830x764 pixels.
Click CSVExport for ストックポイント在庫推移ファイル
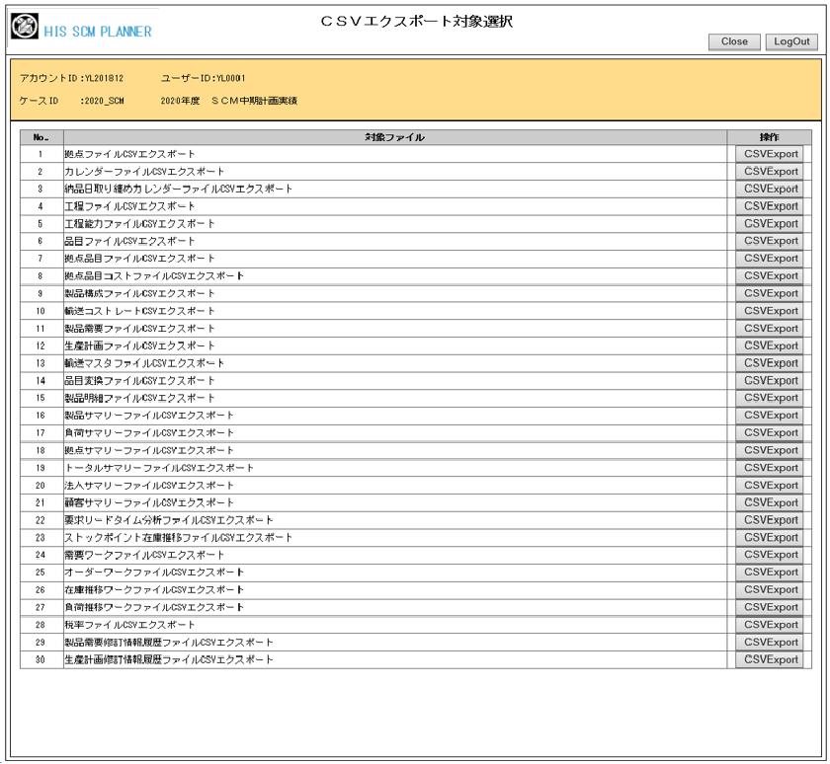[769, 538]
